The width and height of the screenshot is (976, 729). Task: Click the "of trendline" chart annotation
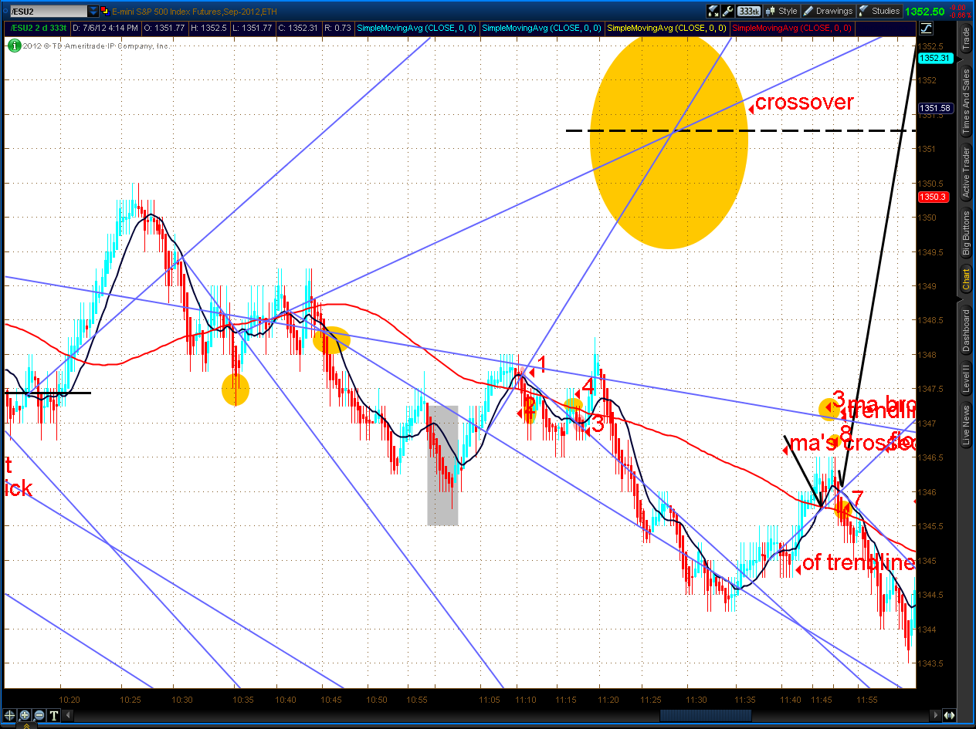[859, 562]
